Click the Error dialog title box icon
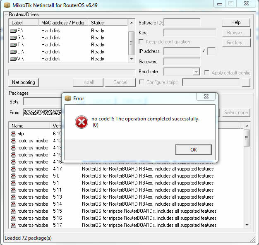 68,98
